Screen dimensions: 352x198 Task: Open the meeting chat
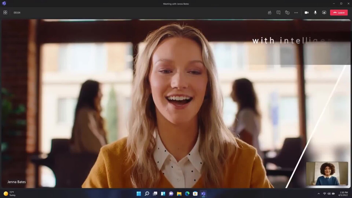point(278,12)
